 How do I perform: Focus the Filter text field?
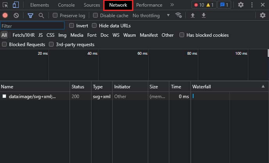pos(32,26)
